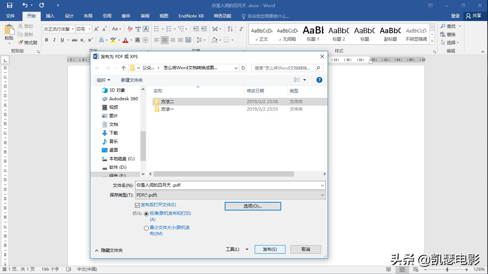Apply highlight color to text
The height and width of the screenshot is (274, 488).
point(114,40)
